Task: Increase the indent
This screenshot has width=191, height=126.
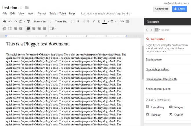Action: point(21,29)
